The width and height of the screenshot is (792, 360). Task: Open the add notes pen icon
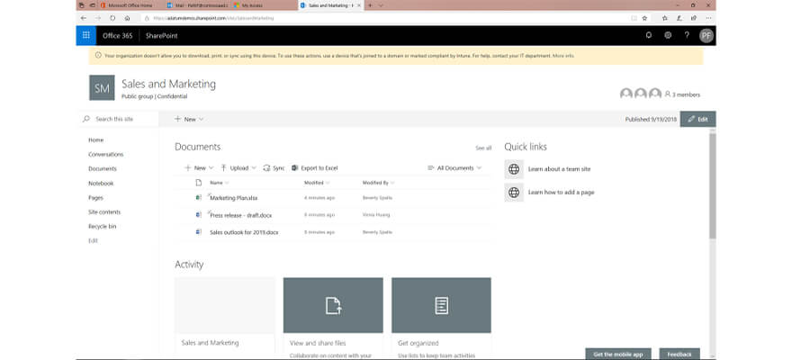[x=679, y=18]
